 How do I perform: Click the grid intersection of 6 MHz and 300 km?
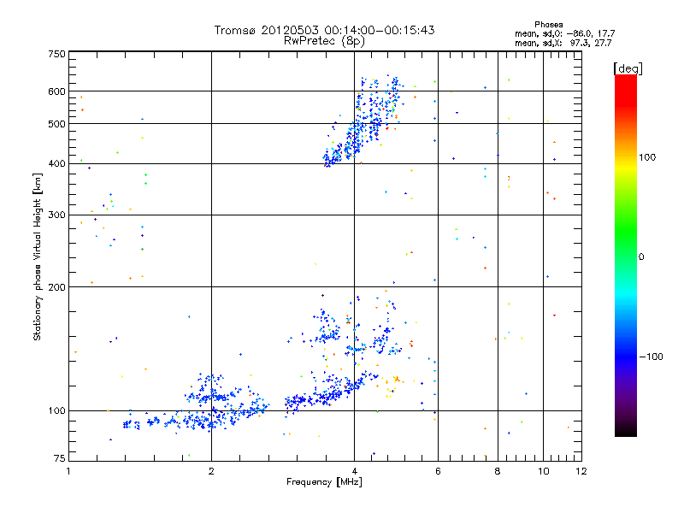(438, 215)
